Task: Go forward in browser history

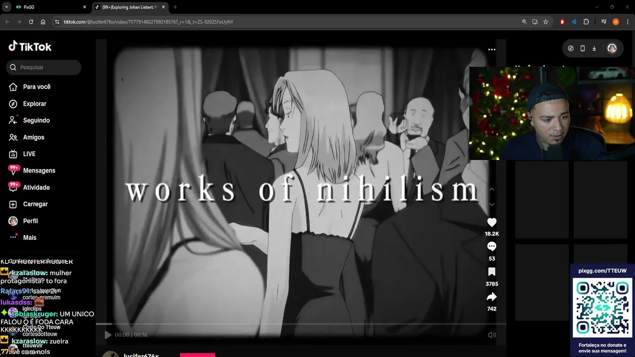Action: point(19,22)
